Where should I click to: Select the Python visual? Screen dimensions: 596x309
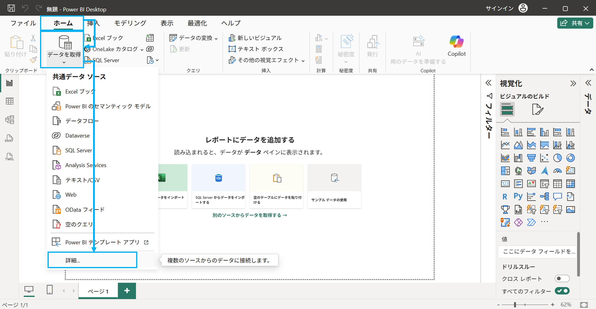click(x=518, y=196)
